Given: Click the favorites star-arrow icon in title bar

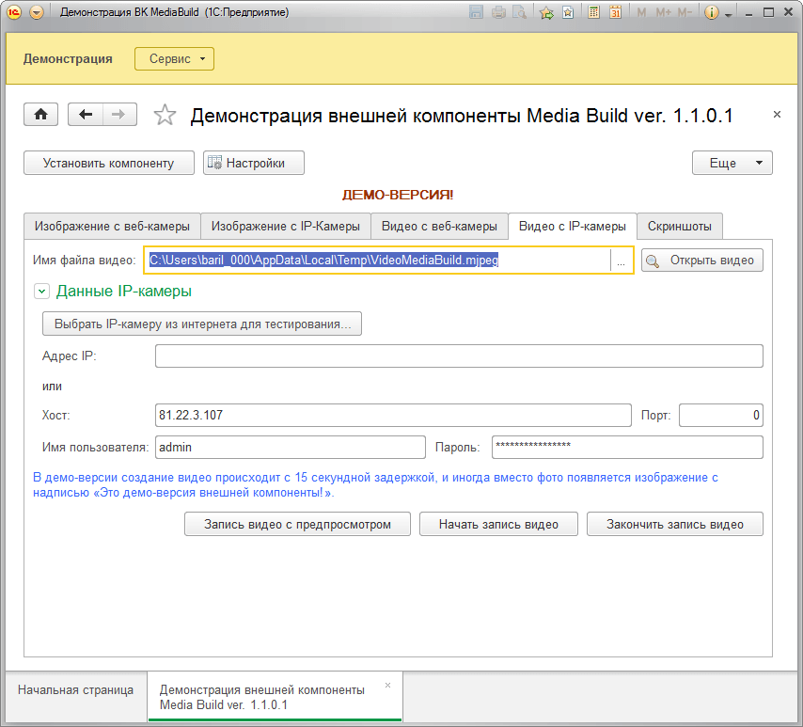Looking at the screenshot, I should tap(546, 12).
